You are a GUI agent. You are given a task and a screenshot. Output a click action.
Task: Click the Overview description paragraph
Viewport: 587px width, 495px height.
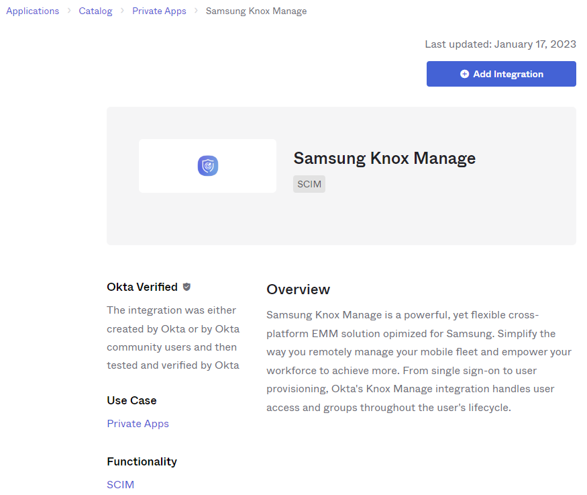click(x=419, y=361)
